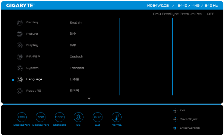Pick Français from the language options

[77, 68]
